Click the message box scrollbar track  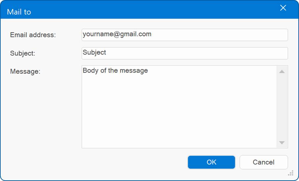[x=282, y=107]
